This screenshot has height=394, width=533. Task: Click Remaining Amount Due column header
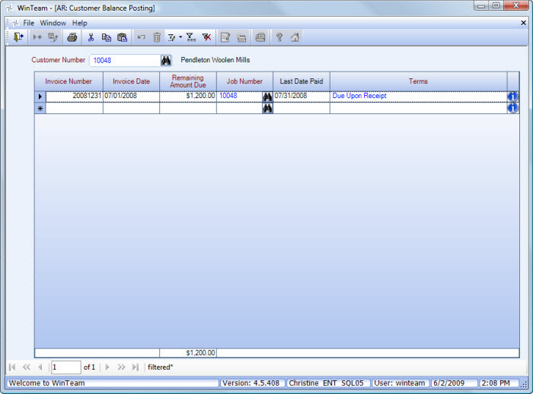(188, 81)
